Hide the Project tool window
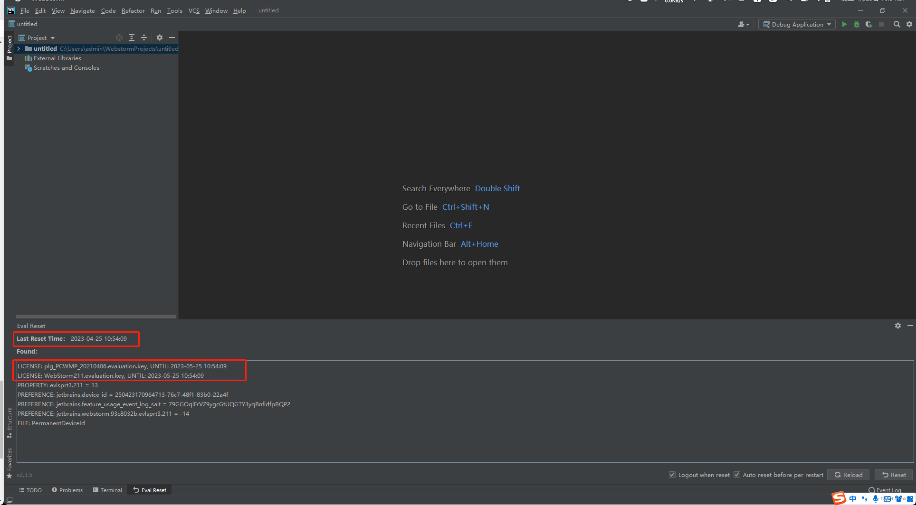This screenshot has width=916, height=505. [172, 37]
